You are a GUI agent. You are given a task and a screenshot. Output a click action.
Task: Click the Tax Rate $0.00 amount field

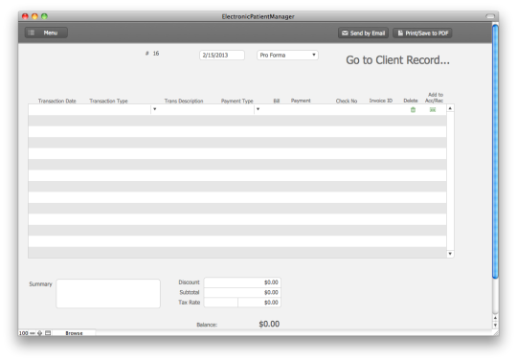click(x=259, y=303)
